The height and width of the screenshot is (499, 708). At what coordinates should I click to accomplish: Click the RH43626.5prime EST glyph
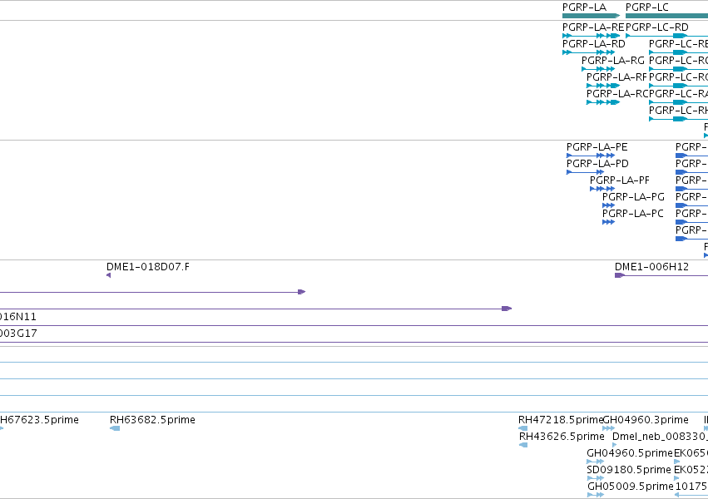pyautogui.click(x=523, y=445)
